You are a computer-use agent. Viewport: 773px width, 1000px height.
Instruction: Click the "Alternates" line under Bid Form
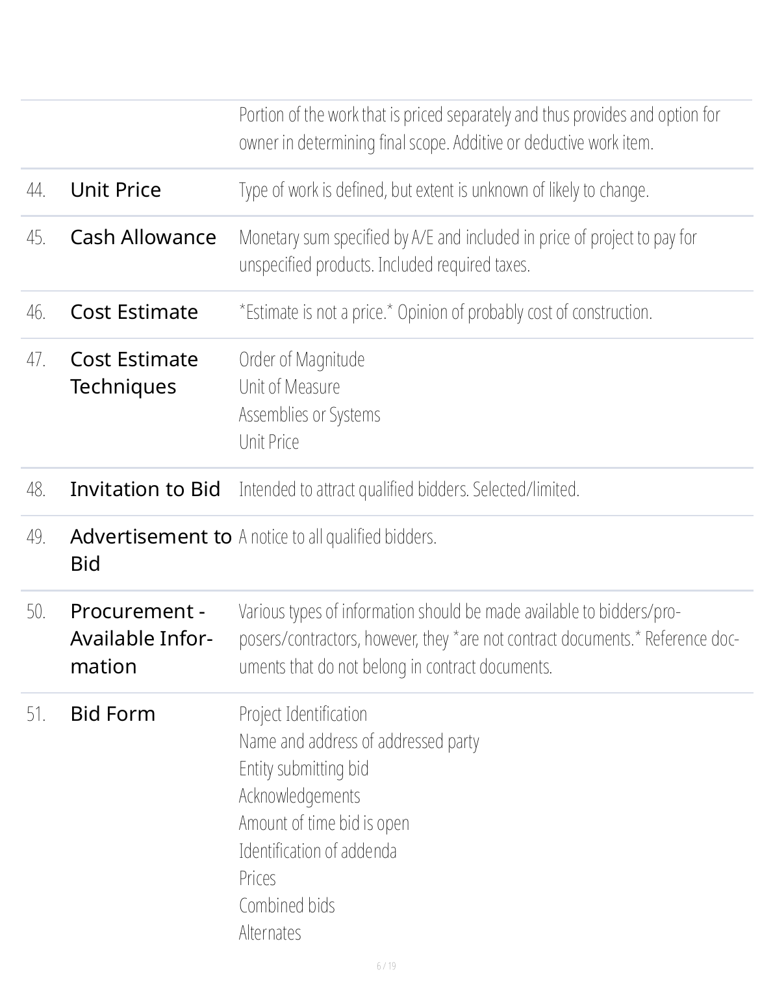click(x=270, y=933)
